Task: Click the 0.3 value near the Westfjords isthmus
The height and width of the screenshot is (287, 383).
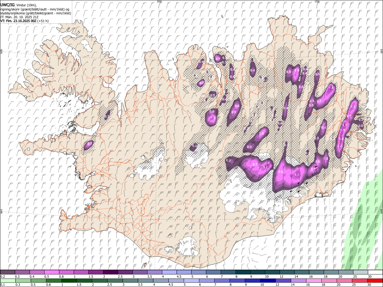Action: tap(107, 116)
